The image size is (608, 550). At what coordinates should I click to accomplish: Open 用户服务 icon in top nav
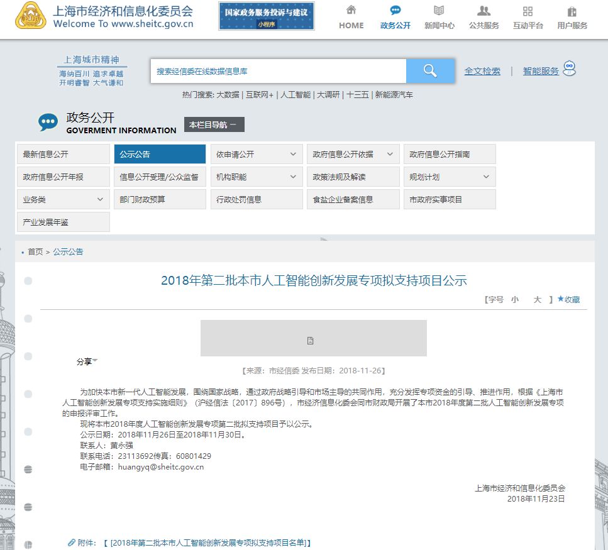click(572, 11)
